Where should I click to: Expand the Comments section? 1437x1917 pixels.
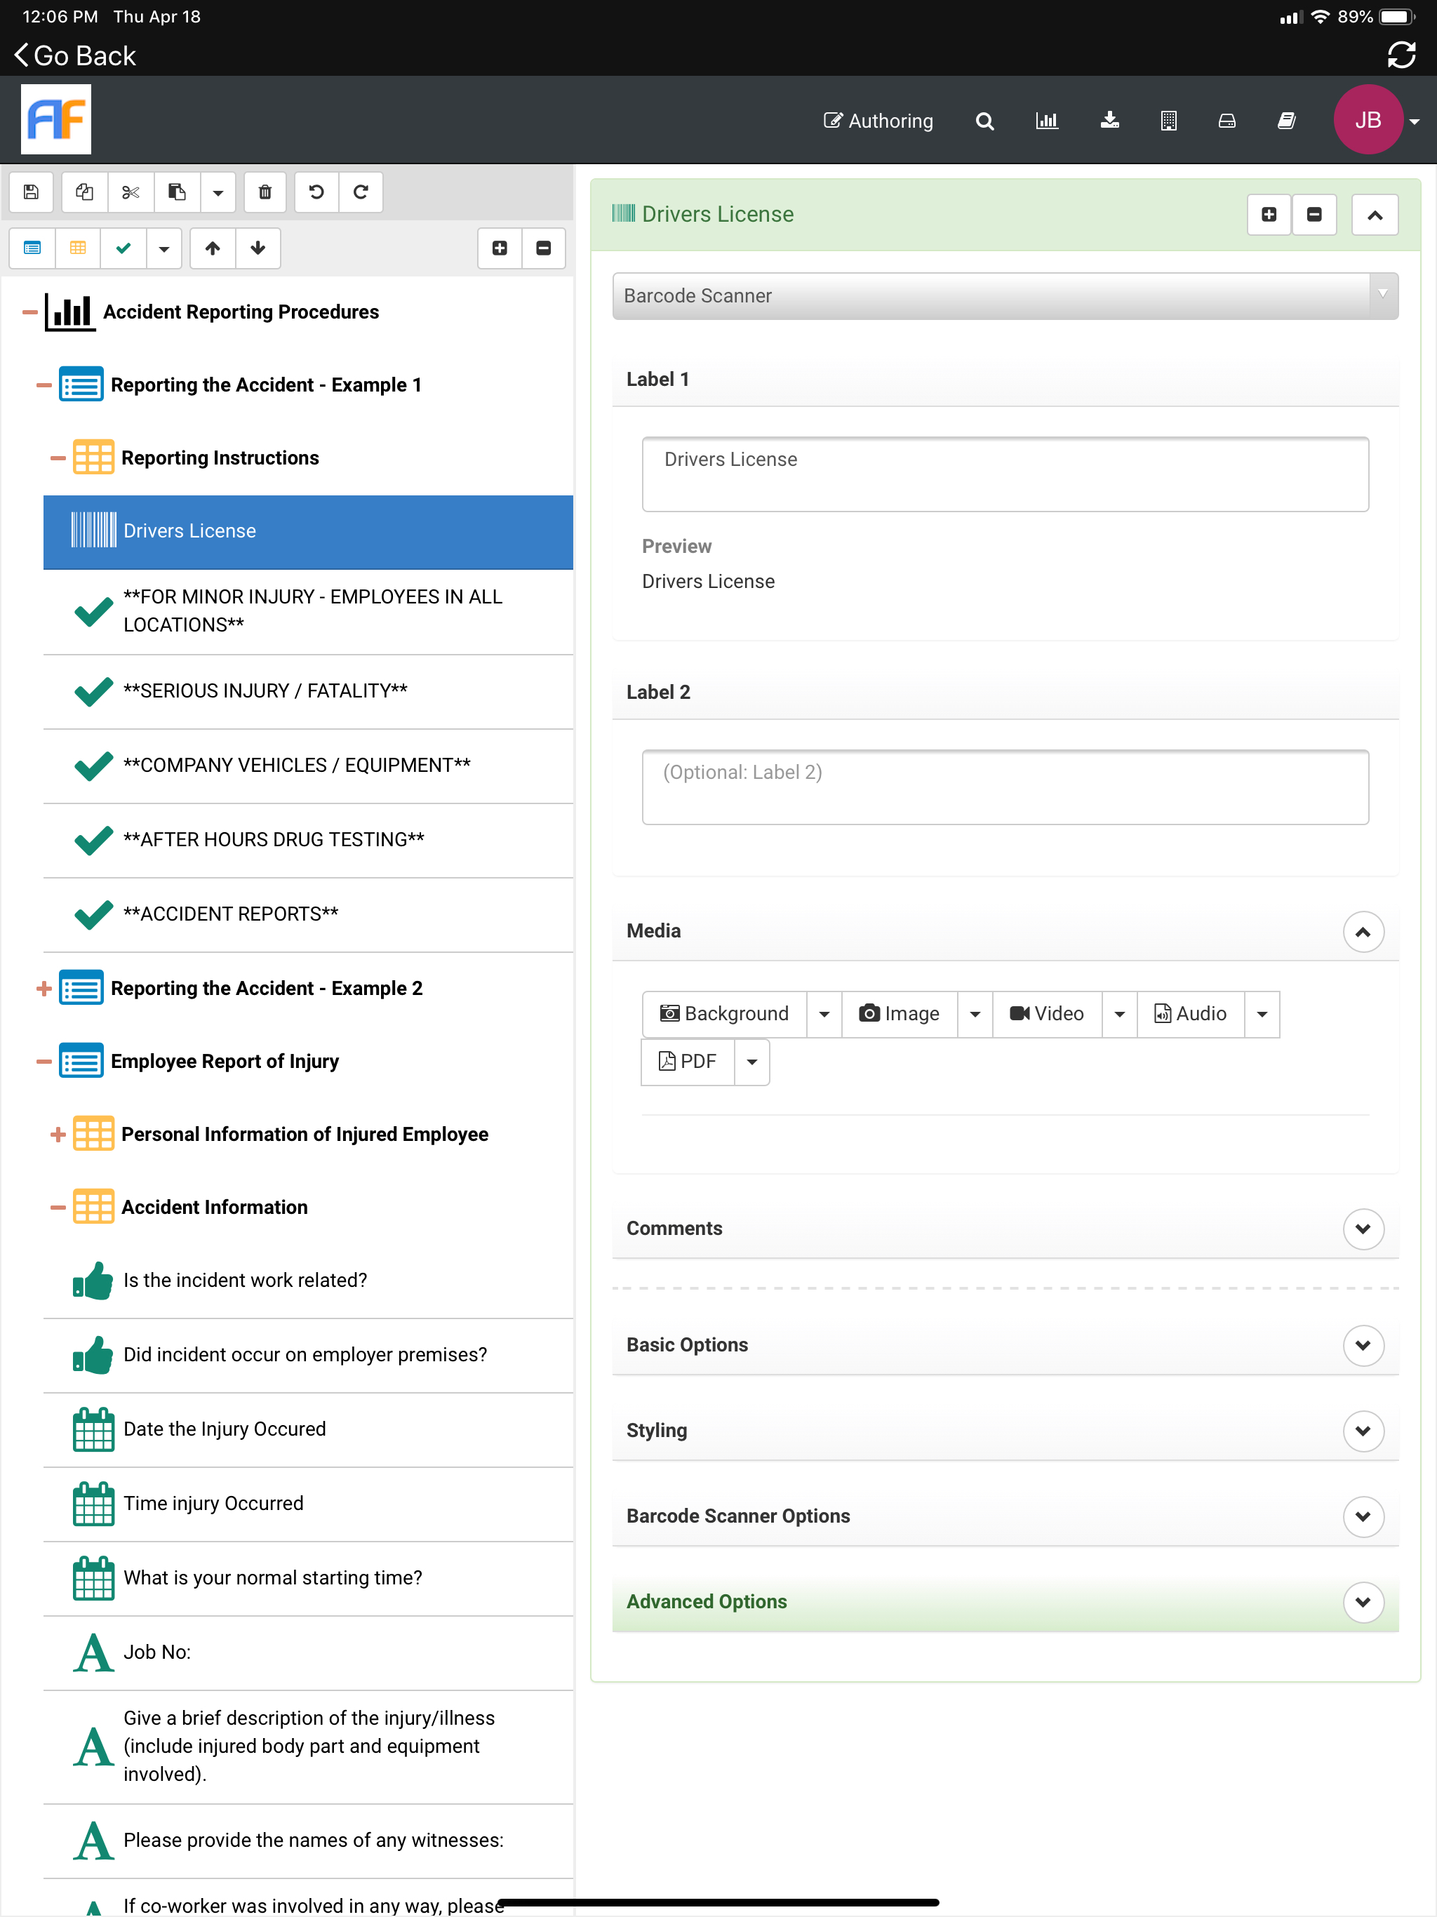pos(1363,1230)
